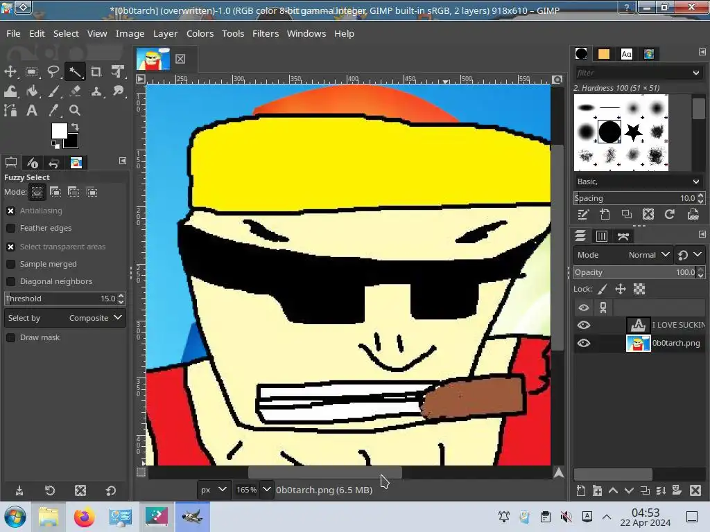Swap foreground and background colors
Image resolution: width=710 pixels, height=532 pixels.
coord(75,127)
